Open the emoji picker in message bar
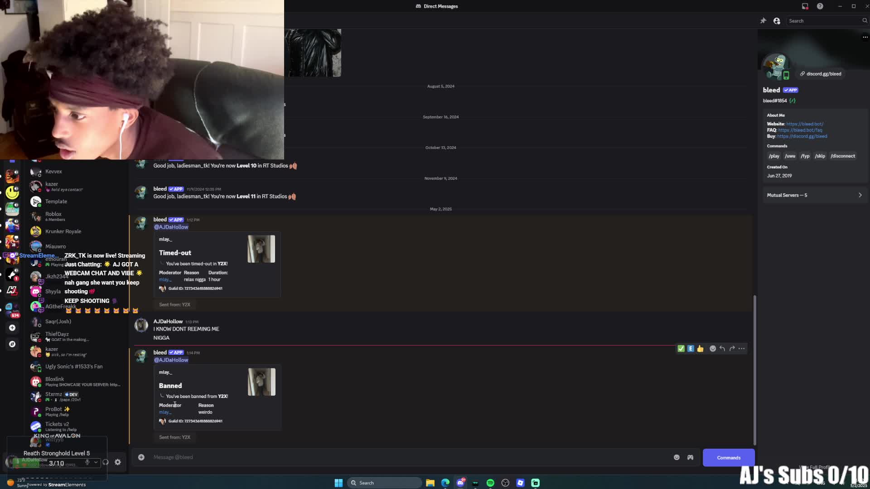 [677, 457]
